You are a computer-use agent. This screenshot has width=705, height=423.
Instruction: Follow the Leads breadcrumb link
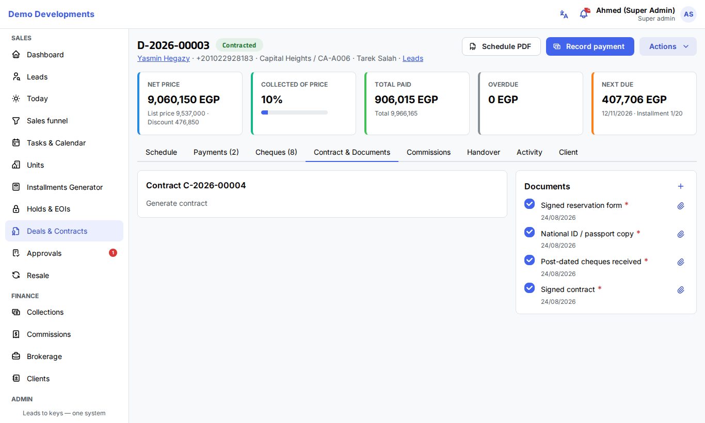pyautogui.click(x=413, y=58)
